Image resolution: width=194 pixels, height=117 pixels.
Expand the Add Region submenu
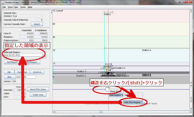[x=115, y=95]
